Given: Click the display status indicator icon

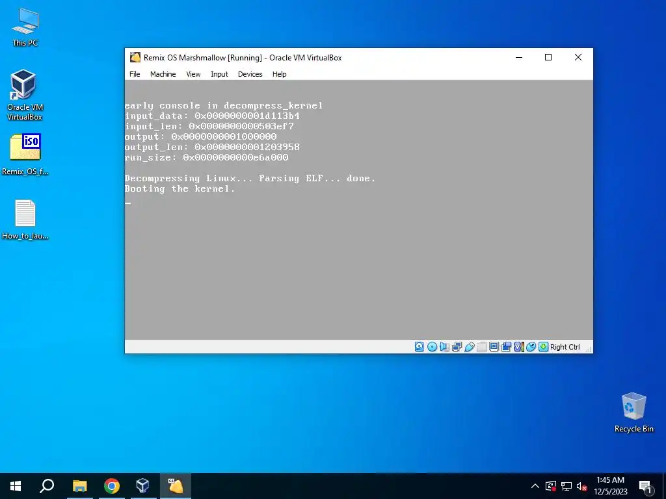Looking at the screenshot, I should tap(494, 347).
